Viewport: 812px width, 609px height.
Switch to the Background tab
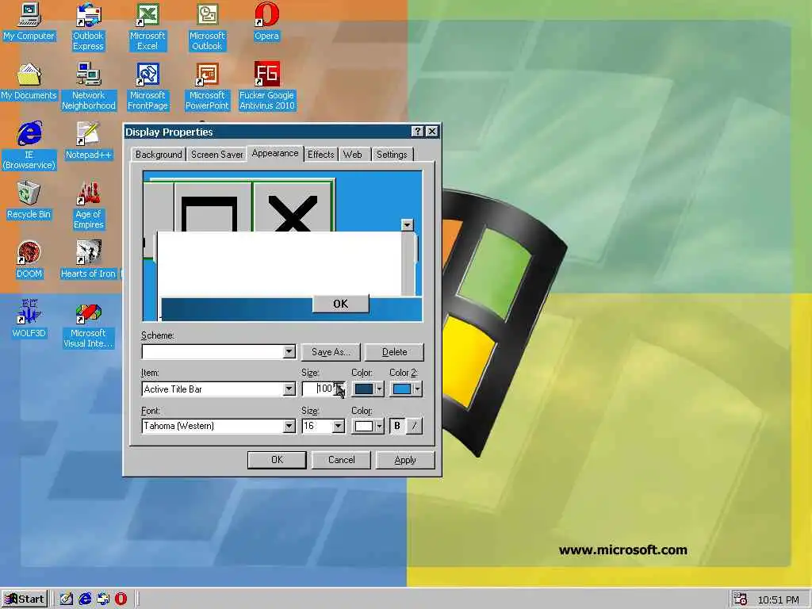click(x=159, y=155)
